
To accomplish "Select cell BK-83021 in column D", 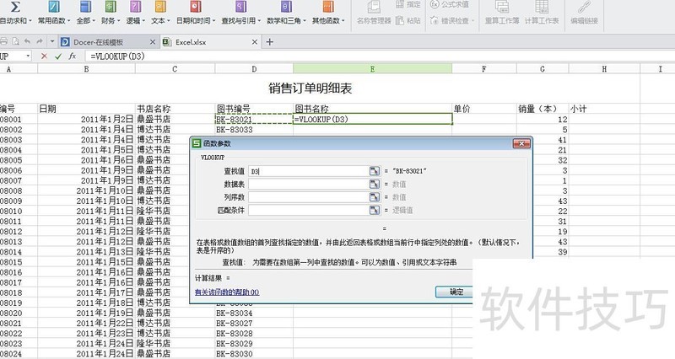I will 254,119.
